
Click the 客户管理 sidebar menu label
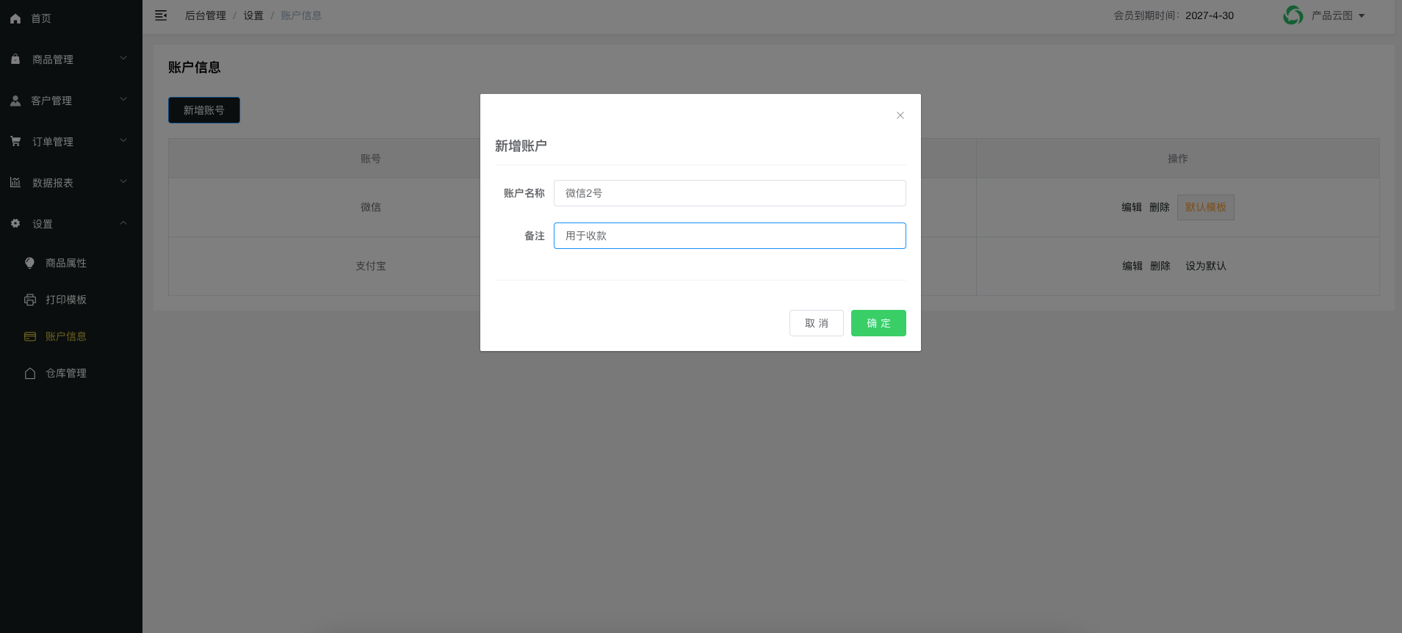51,101
